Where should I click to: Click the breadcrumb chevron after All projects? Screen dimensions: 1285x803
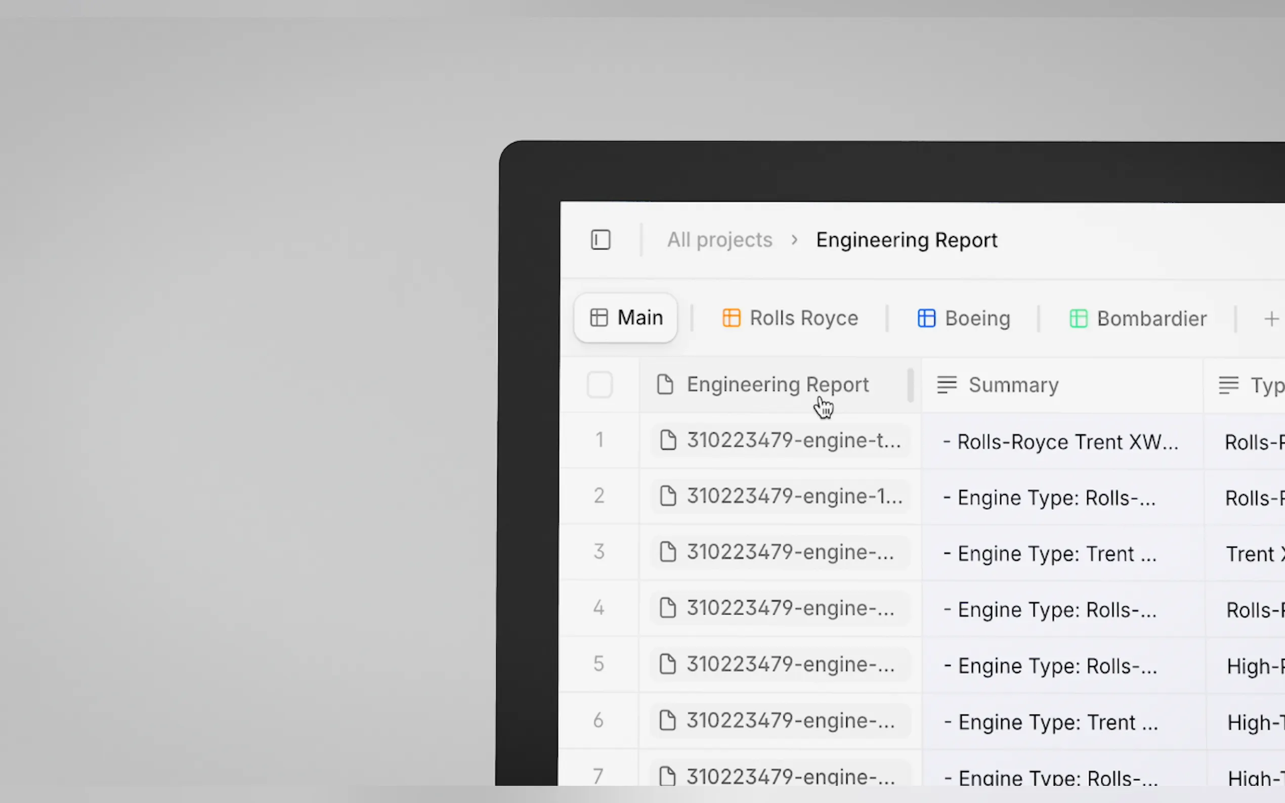pos(794,240)
